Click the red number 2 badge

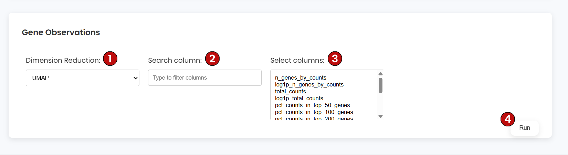(212, 59)
